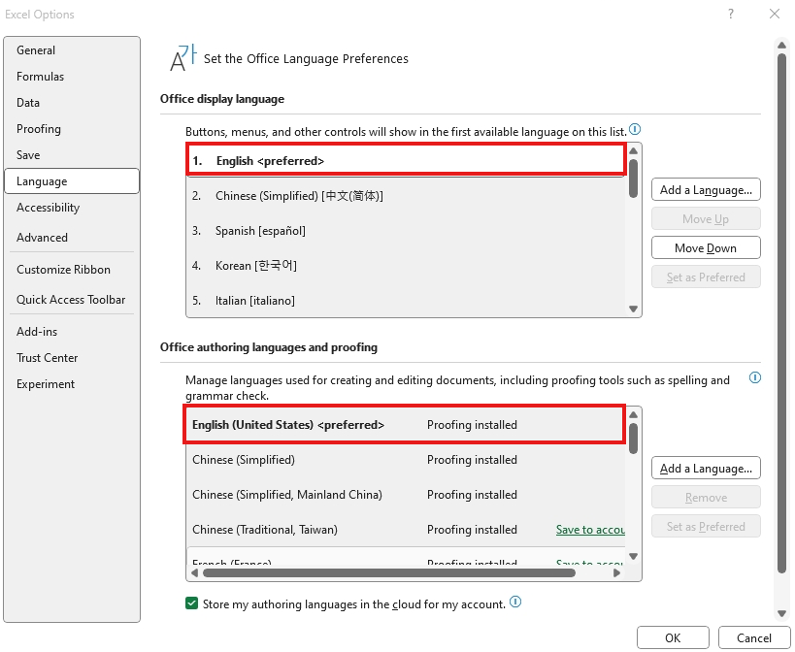Click the info icon next to display language note
This screenshot has width=795, height=652.
(636, 130)
